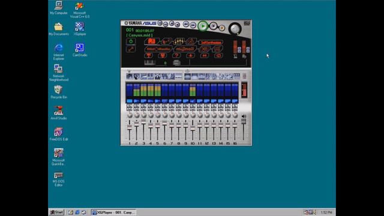Select the XGPlayer taskbar button

click(x=113, y=212)
